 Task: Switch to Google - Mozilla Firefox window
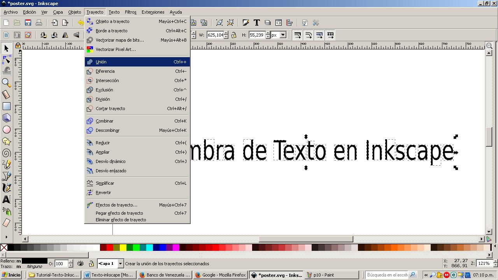click(221, 275)
